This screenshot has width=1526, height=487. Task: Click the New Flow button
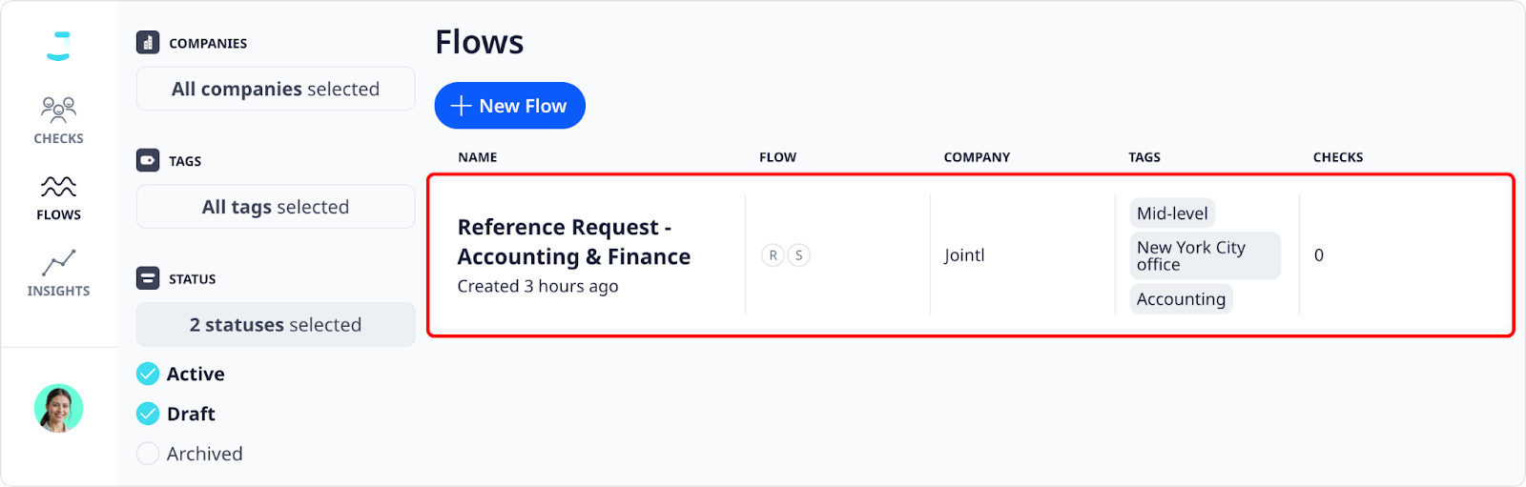[510, 106]
